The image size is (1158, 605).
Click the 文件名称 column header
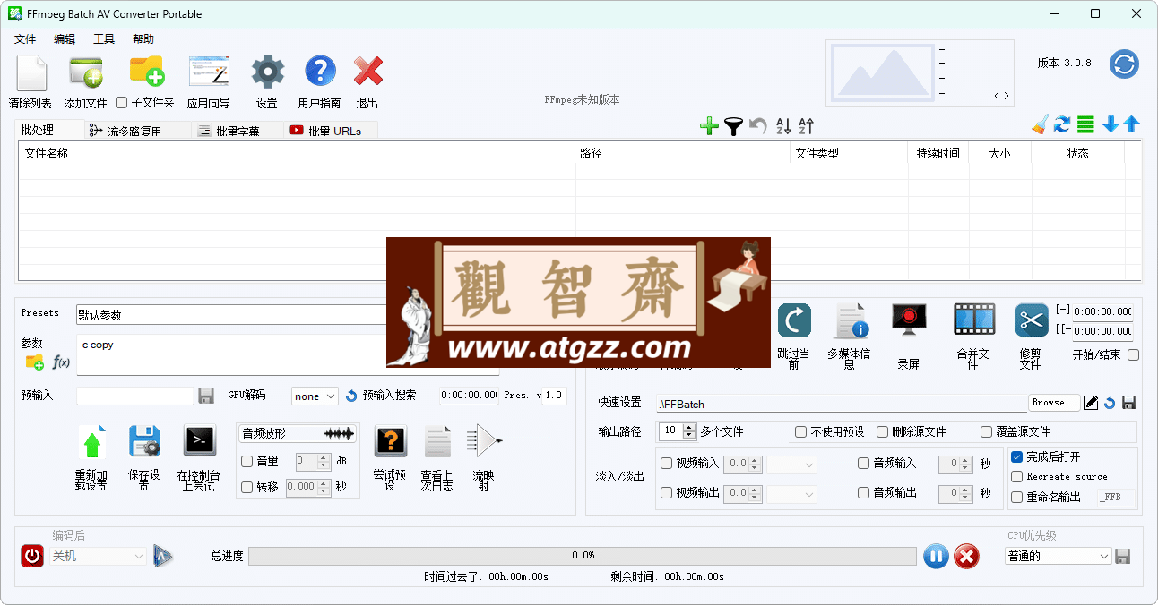click(x=298, y=153)
